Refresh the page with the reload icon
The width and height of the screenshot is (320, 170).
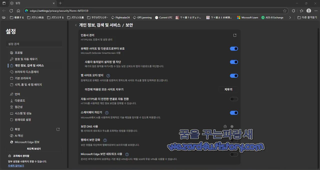[x=11, y=11]
